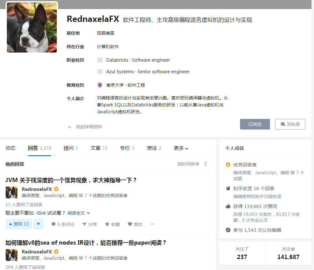Screen dimensions: 314x270
Task: Open question about JVM 栈深度怪异现象
Action: [x=71, y=180]
